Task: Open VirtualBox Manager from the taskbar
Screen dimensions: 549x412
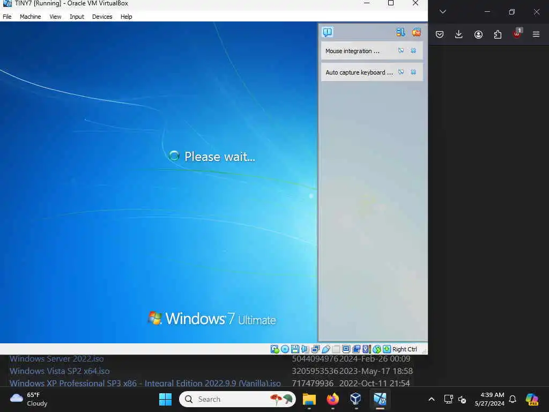Action: pyautogui.click(x=356, y=399)
